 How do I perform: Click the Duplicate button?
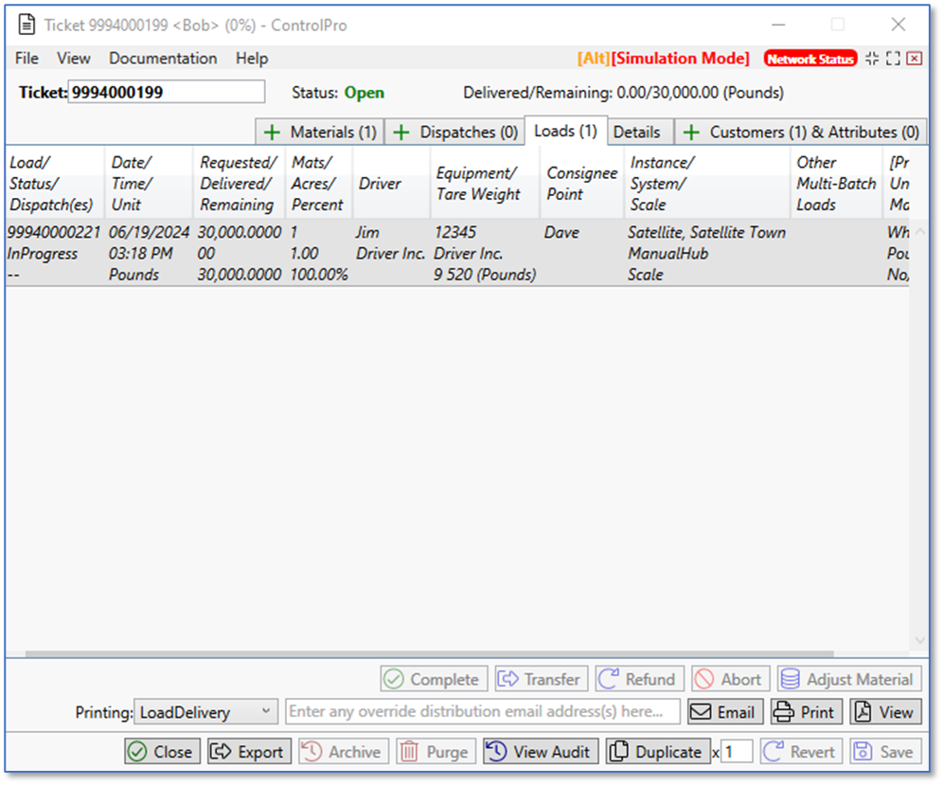click(x=658, y=752)
